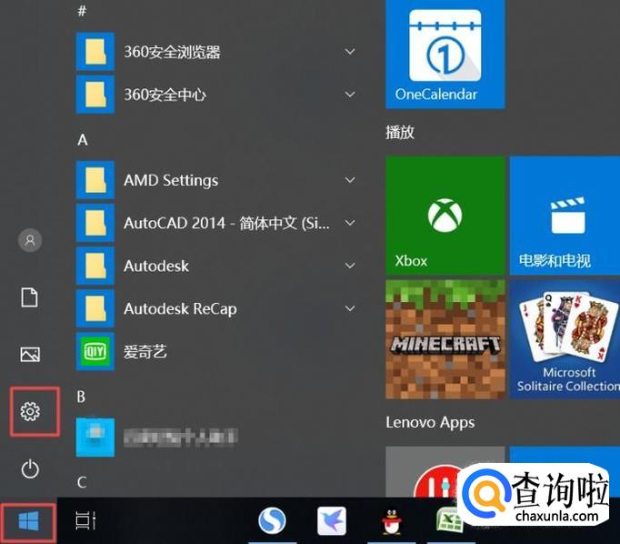620x544 pixels.
Task: Expand the 360安全浏览器 folder chevron
Action: click(350, 52)
